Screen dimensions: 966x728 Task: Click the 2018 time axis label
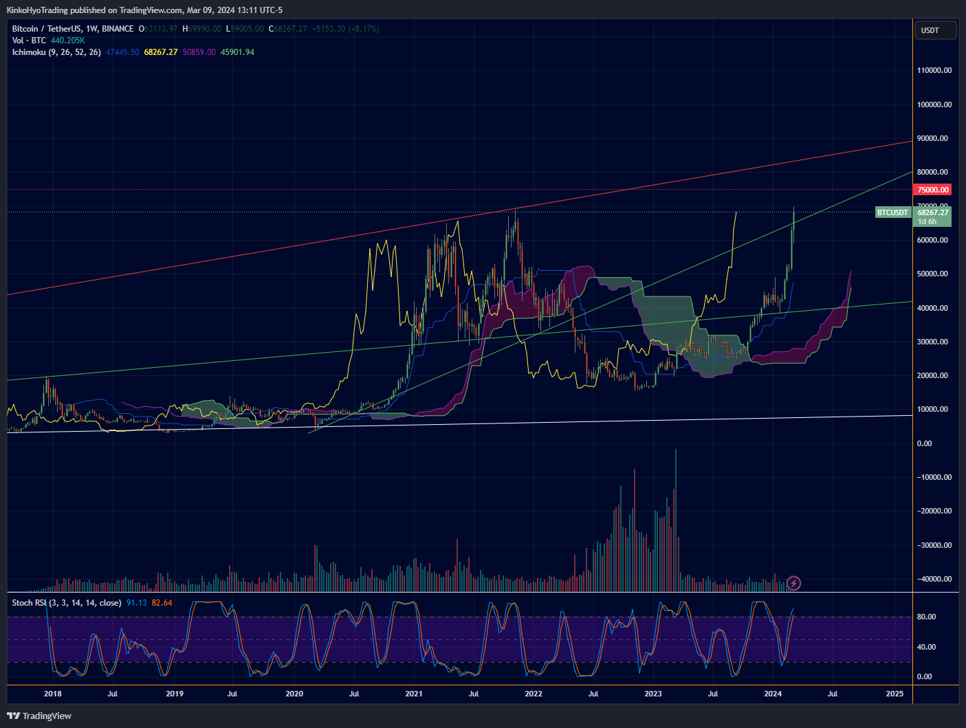(x=53, y=694)
